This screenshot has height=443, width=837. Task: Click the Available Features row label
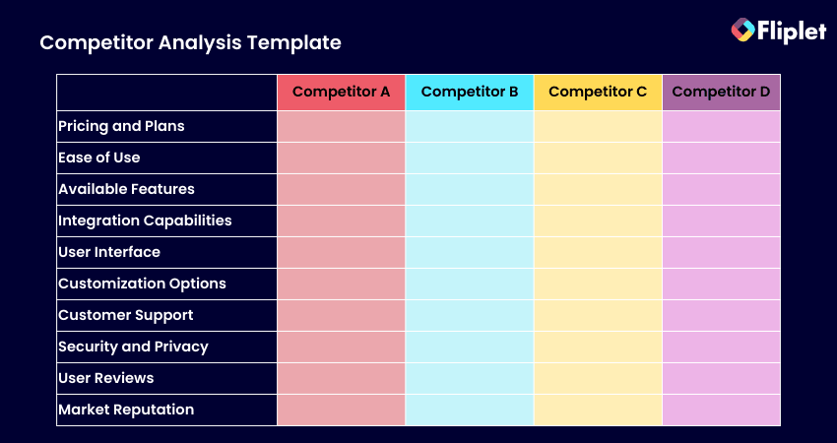[x=126, y=189]
